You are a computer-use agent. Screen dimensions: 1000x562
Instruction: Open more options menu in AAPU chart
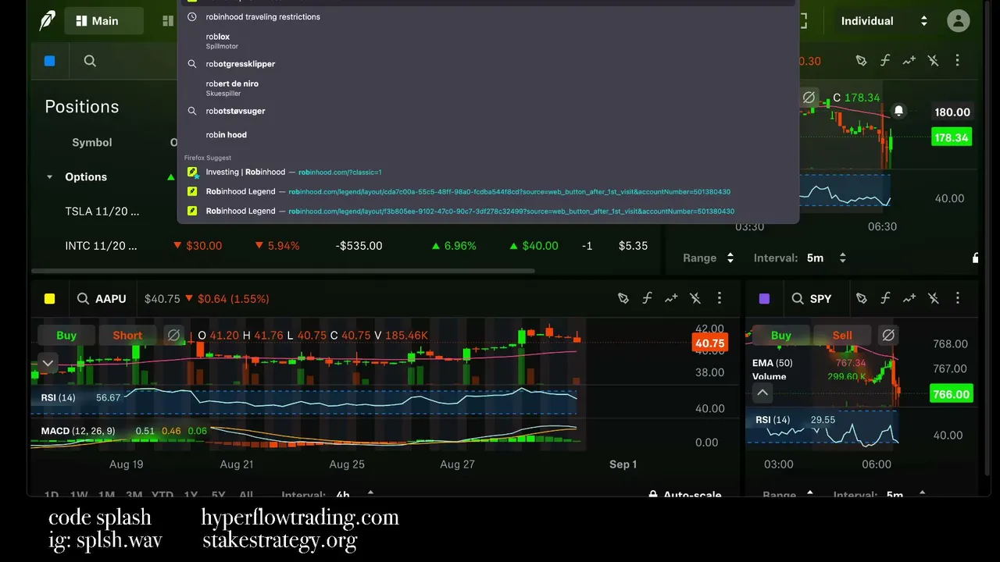(720, 298)
